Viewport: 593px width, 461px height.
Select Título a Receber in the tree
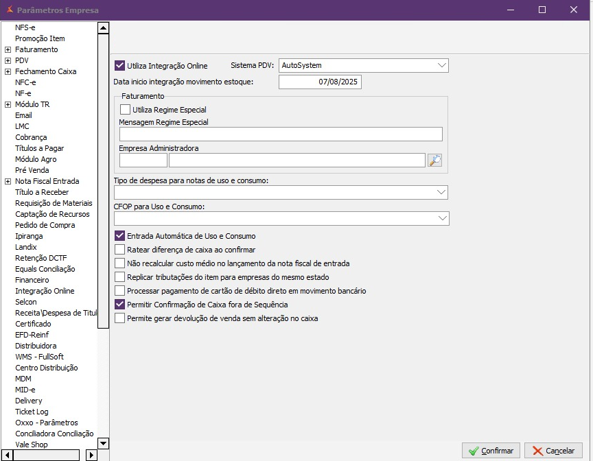(42, 192)
